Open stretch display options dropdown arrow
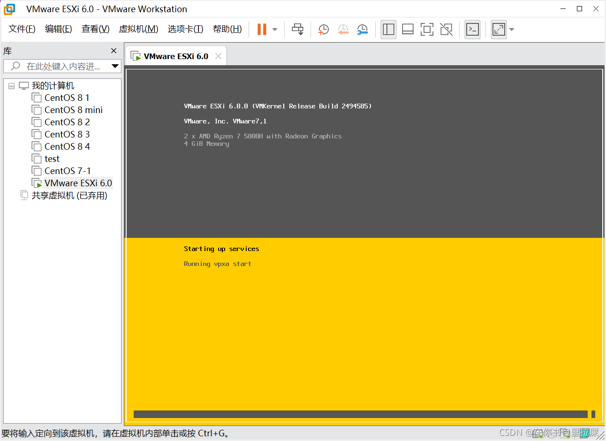606x441 pixels. click(512, 30)
